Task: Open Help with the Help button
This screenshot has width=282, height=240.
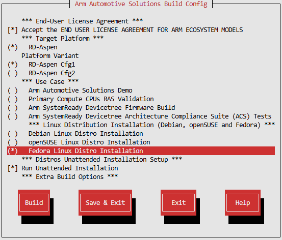Action: tap(243, 203)
